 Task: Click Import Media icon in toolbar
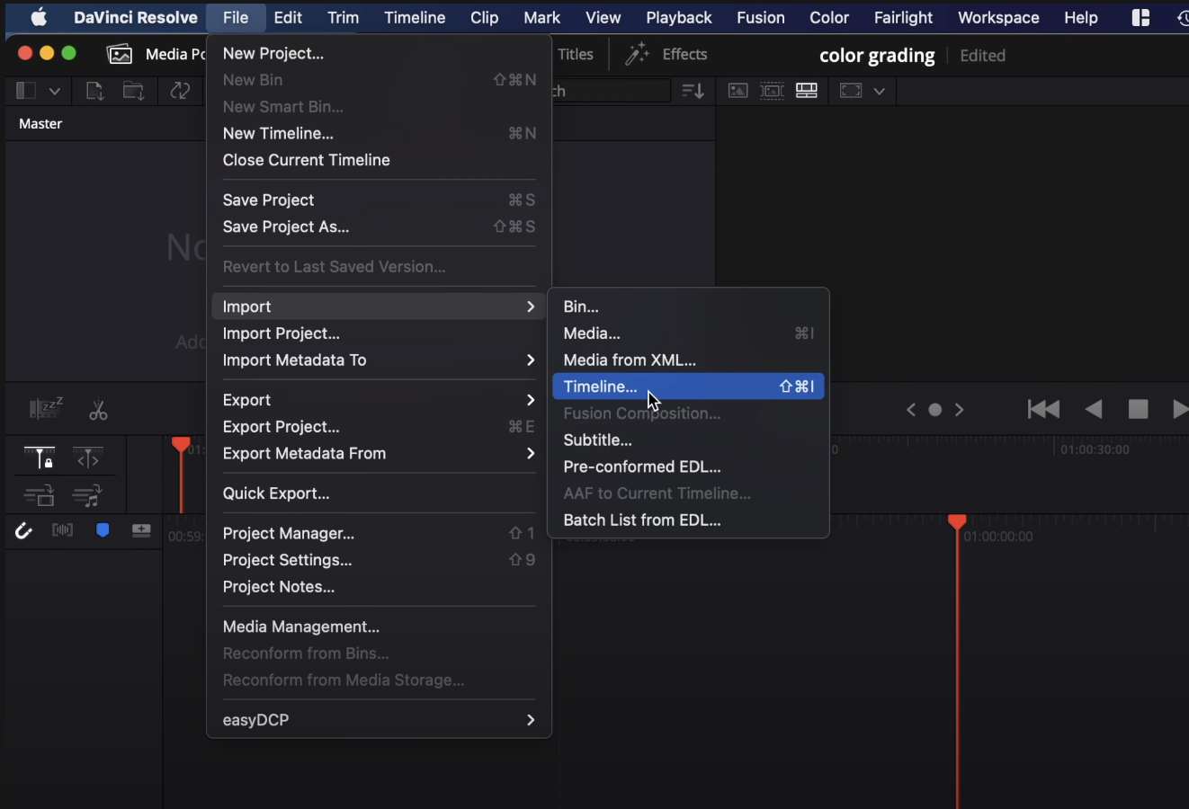(x=94, y=91)
